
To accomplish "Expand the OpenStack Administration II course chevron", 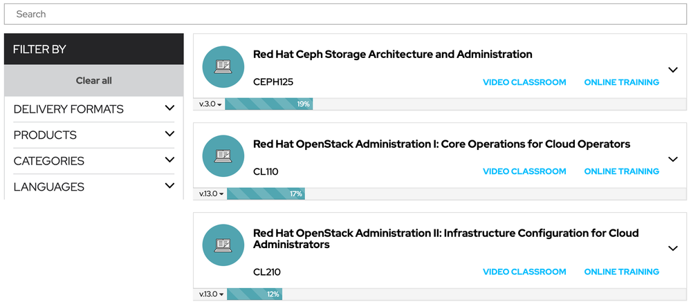I will point(672,248).
